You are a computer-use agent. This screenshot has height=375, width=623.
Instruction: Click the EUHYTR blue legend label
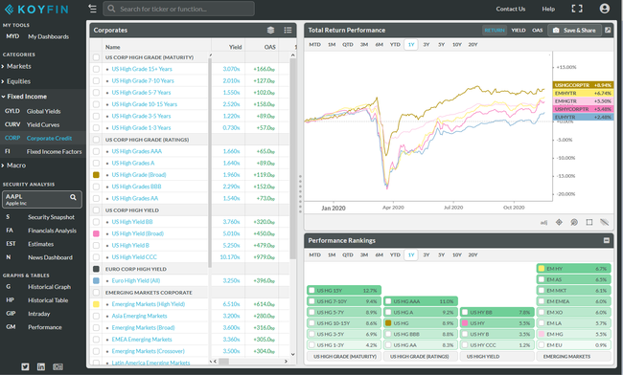(x=583, y=117)
